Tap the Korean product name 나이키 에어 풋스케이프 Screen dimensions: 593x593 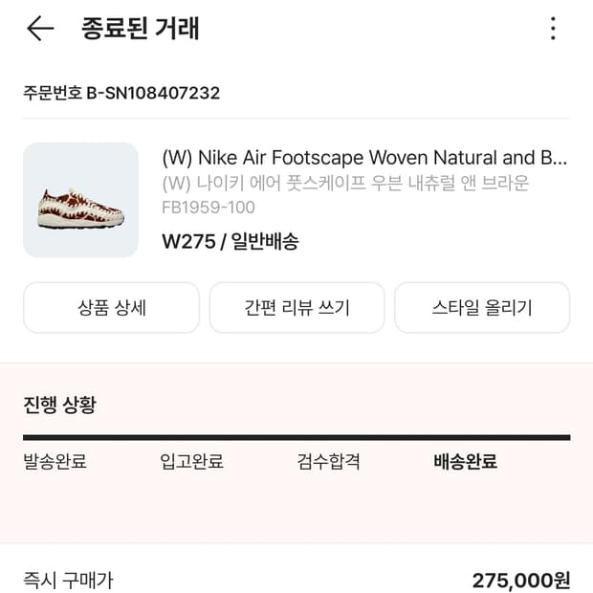[x=345, y=183]
